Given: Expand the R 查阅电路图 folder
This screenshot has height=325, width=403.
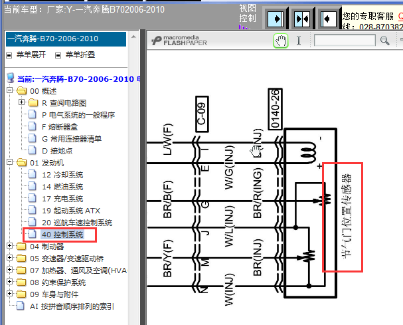Looking at the screenshot, I should pos(22,102).
